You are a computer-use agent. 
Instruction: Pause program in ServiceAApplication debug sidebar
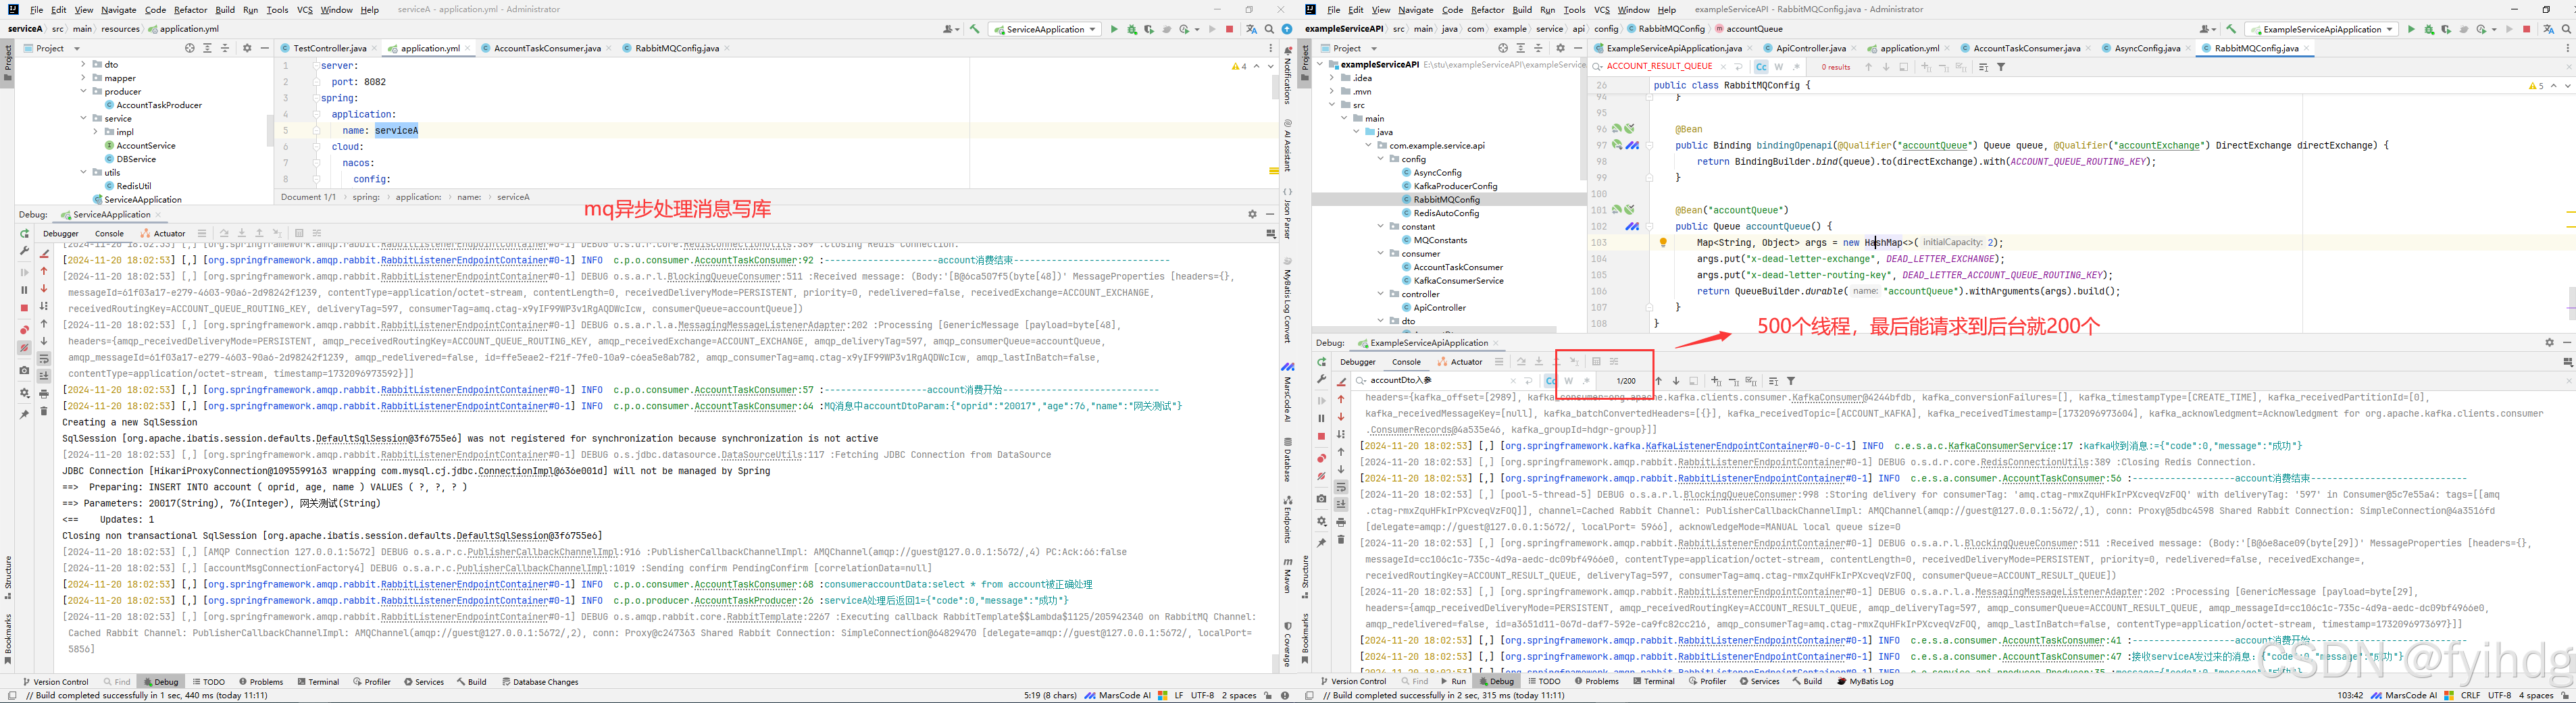point(25,290)
